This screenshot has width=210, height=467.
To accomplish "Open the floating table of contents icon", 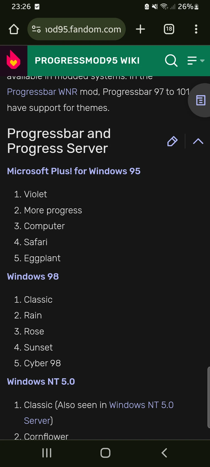I will 200,100.
